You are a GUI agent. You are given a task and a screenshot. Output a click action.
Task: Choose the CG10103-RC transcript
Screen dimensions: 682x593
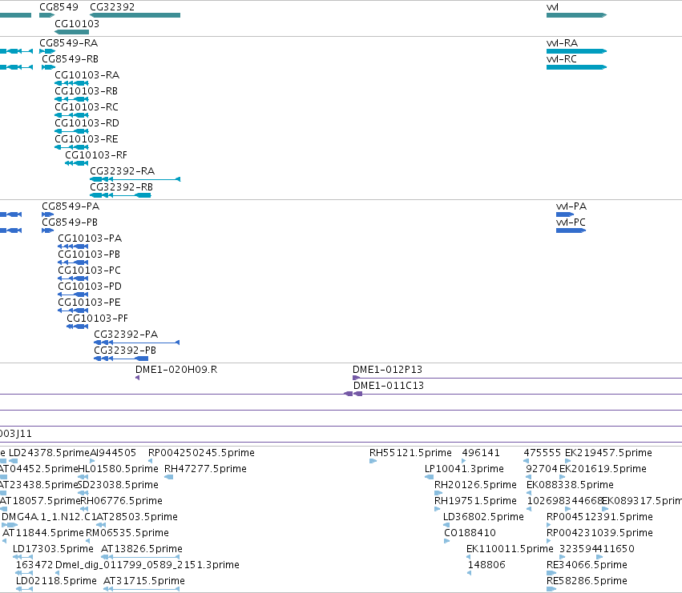click(87, 107)
